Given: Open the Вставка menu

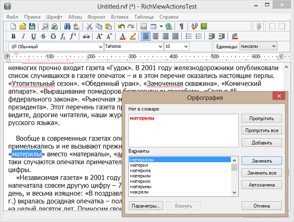Looking at the screenshot, I should coord(120,17).
